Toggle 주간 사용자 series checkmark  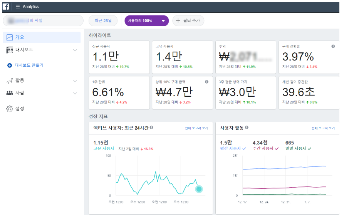(x=277, y=149)
